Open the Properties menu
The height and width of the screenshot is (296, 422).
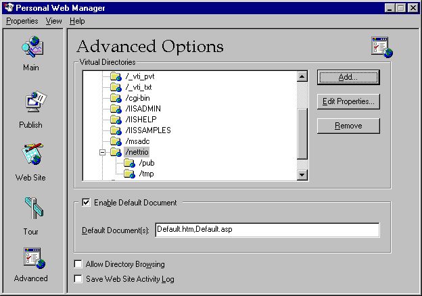click(22, 21)
